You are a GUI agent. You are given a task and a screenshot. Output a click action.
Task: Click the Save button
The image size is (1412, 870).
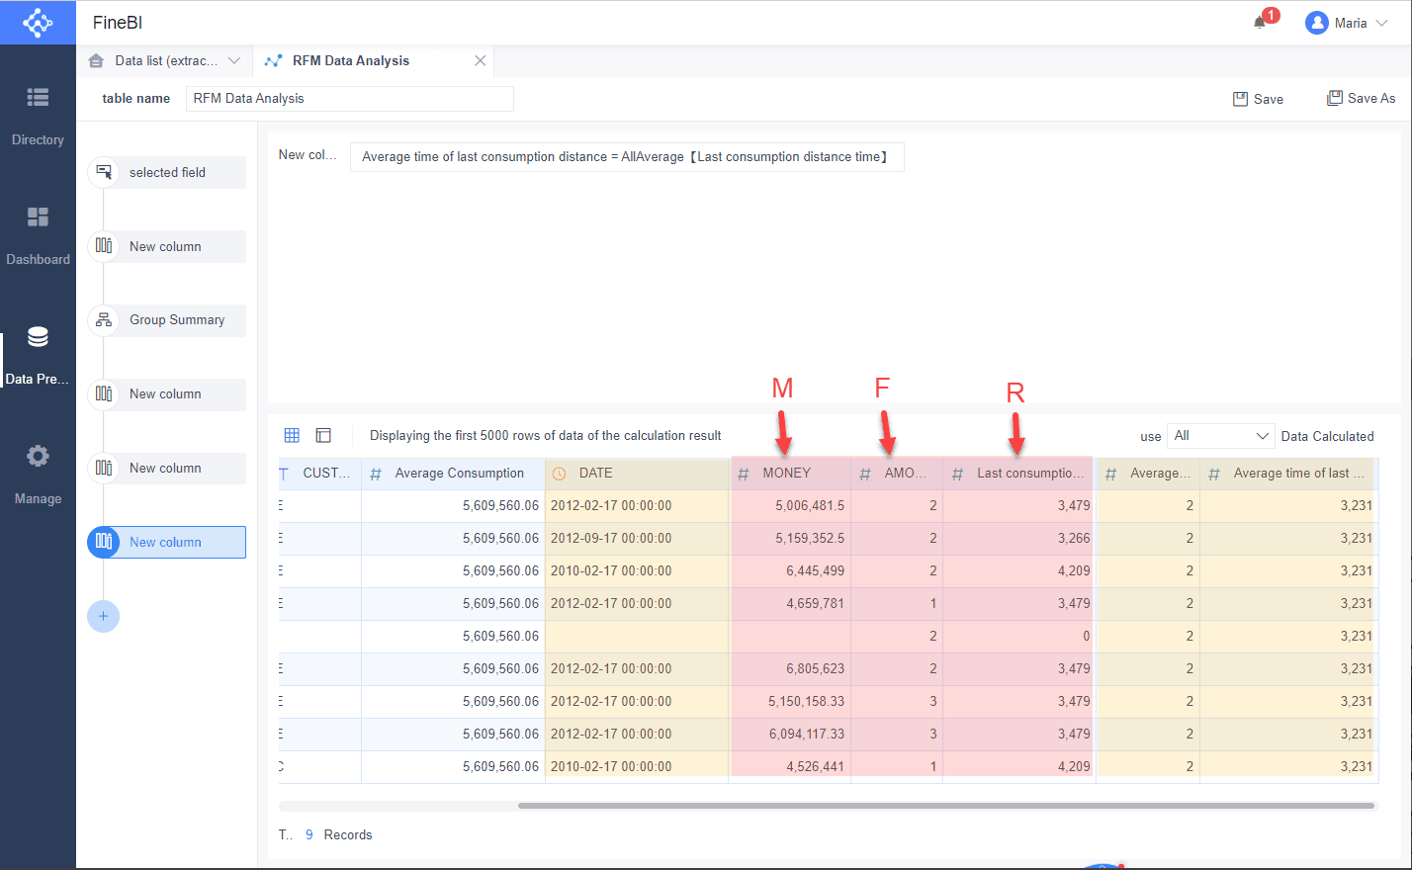coord(1258,99)
